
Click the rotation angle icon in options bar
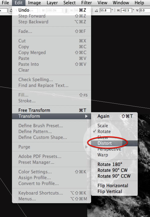click(96, 10)
